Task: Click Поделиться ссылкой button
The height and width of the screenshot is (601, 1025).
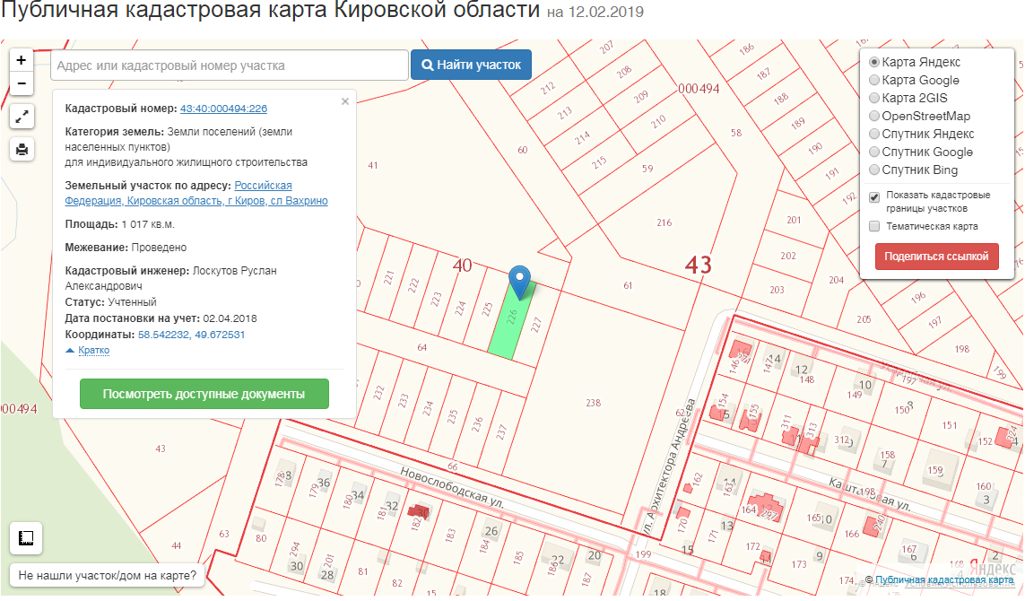Action: coord(936,256)
